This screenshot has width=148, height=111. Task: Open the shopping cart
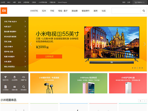[x=139, y=2]
